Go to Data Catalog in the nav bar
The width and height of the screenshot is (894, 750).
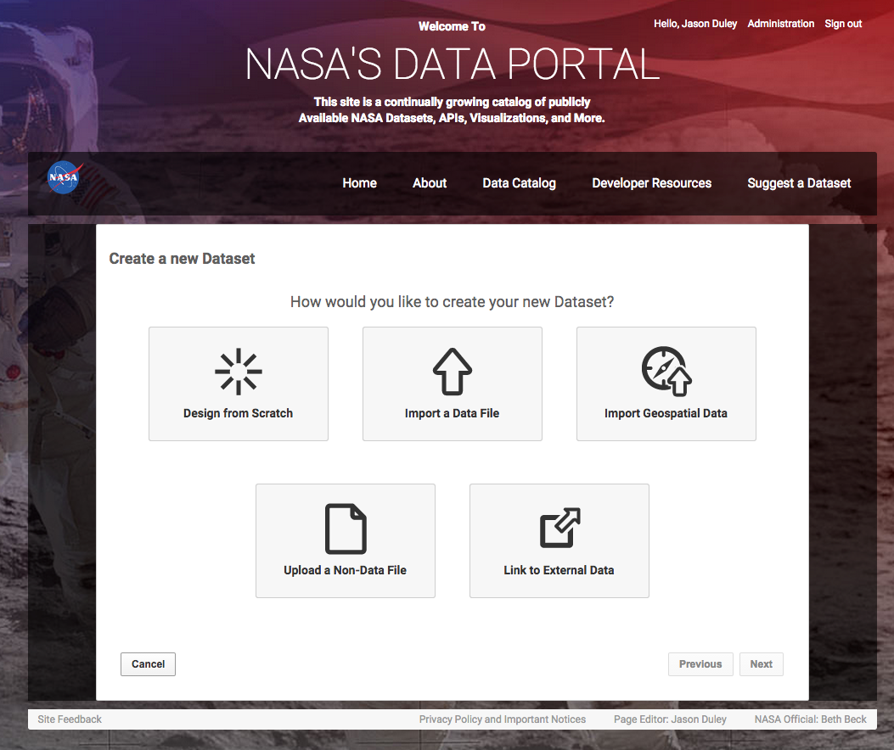(519, 183)
